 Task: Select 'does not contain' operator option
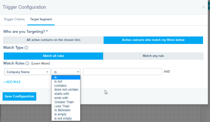pyautogui.click(x=66, y=90)
